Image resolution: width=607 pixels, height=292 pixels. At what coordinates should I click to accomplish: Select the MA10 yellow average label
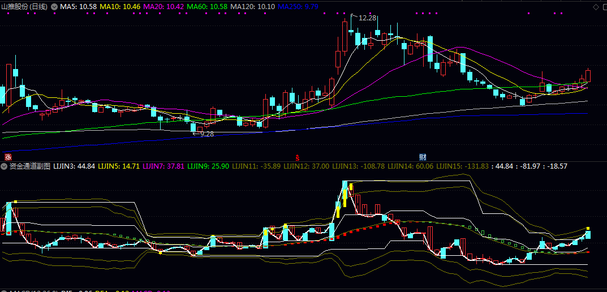(120, 6)
